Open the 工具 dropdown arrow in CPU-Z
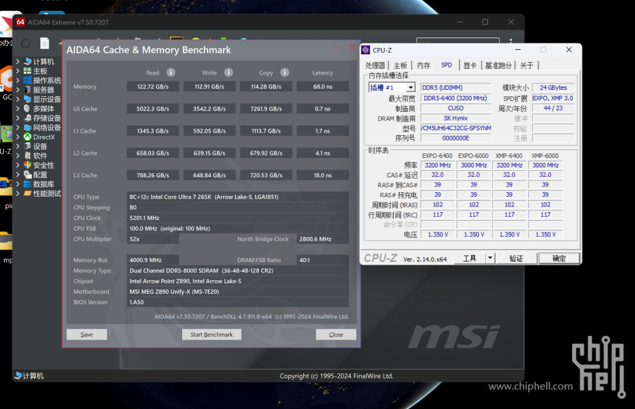Viewport: 635px width, 409px height. (490, 258)
